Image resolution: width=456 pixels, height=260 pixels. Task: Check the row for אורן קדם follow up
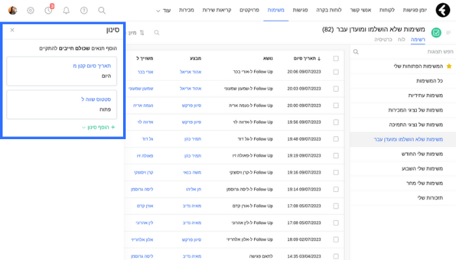point(336,206)
